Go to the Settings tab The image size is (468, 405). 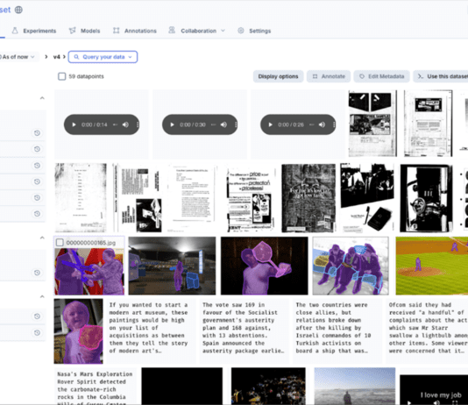coord(254,31)
